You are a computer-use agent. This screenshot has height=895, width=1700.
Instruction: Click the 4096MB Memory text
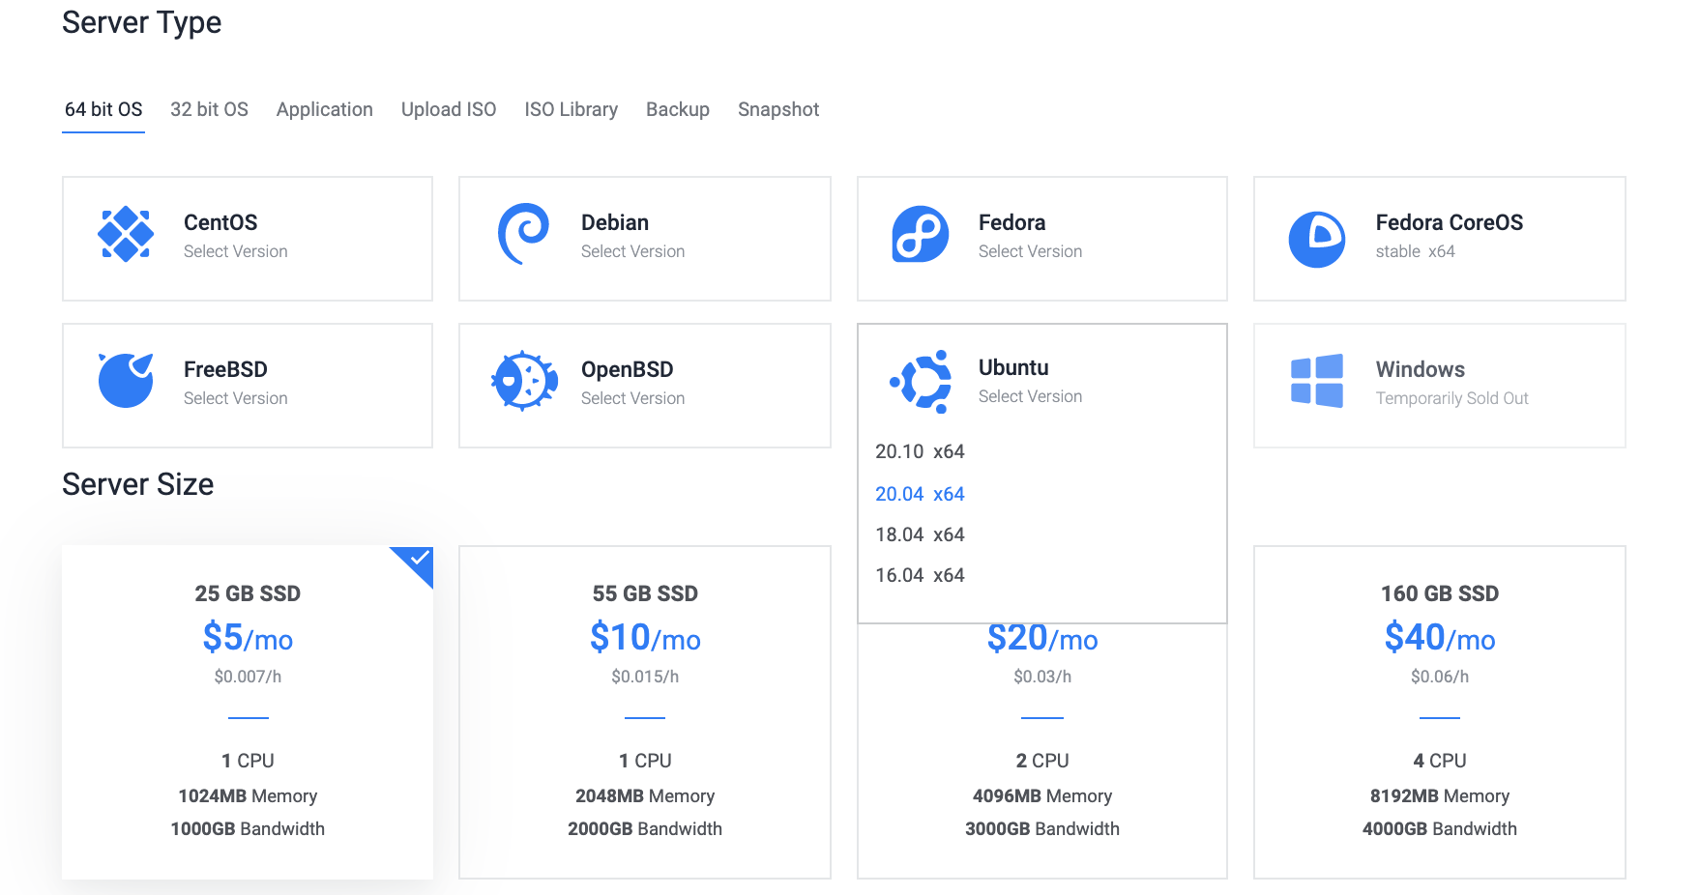coord(1042,796)
